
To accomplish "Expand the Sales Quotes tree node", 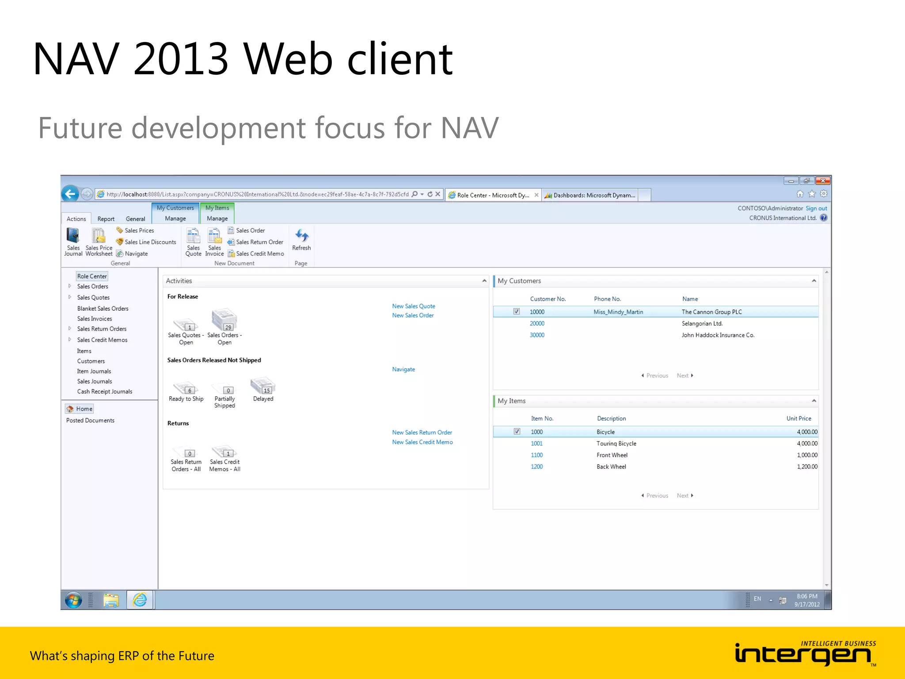I will pyautogui.click(x=70, y=297).
